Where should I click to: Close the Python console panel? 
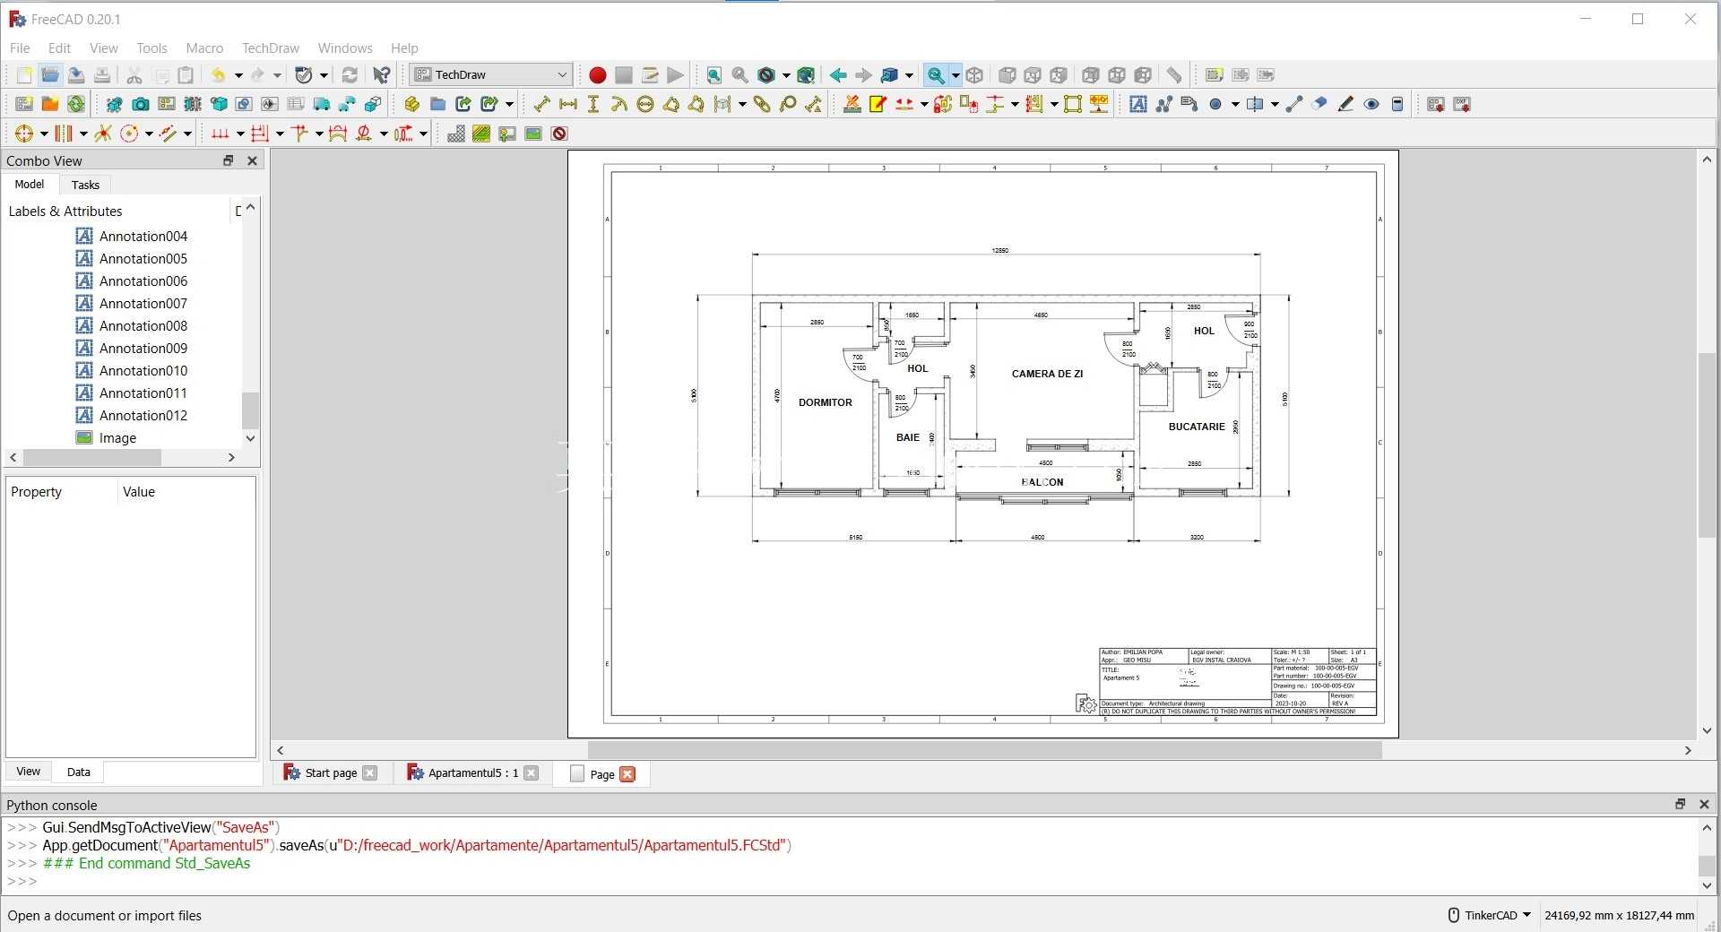coord(1705,804)
